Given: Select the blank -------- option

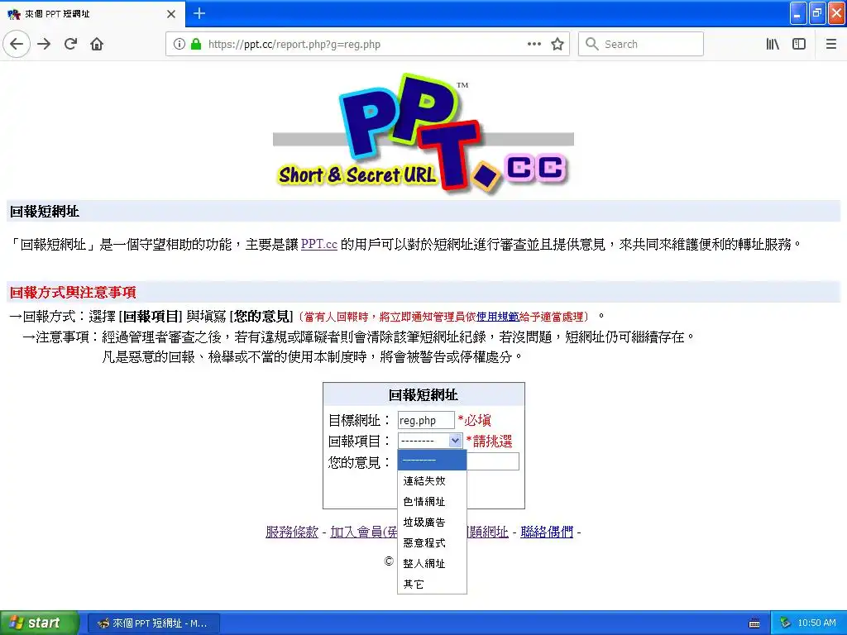Looking at the screenshot, I should (x=432, y=460).
